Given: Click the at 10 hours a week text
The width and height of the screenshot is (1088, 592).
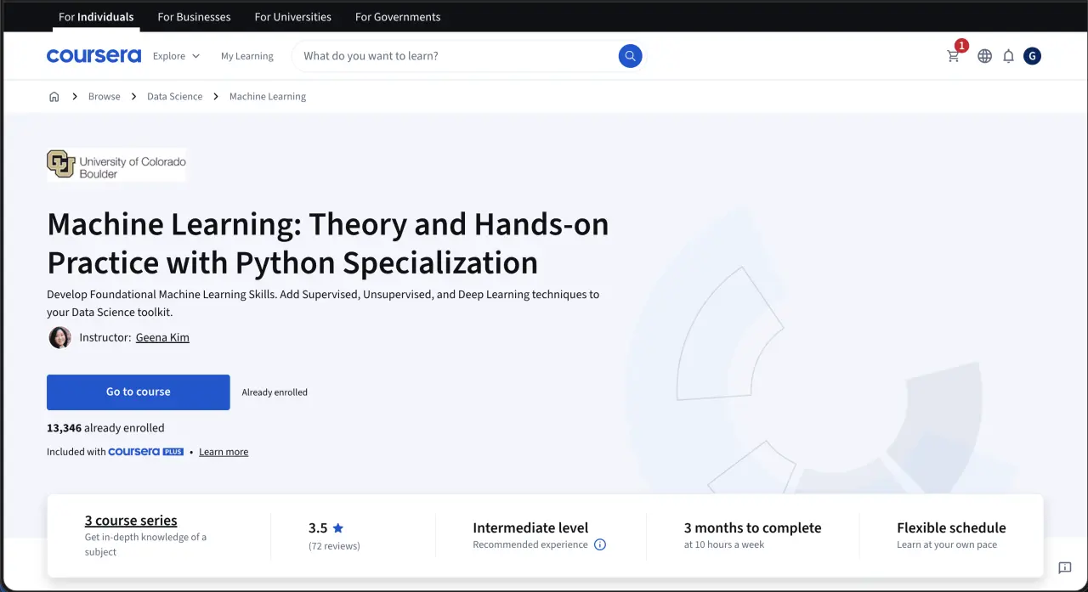Looking at the screenshot, I should coord(724,544).
